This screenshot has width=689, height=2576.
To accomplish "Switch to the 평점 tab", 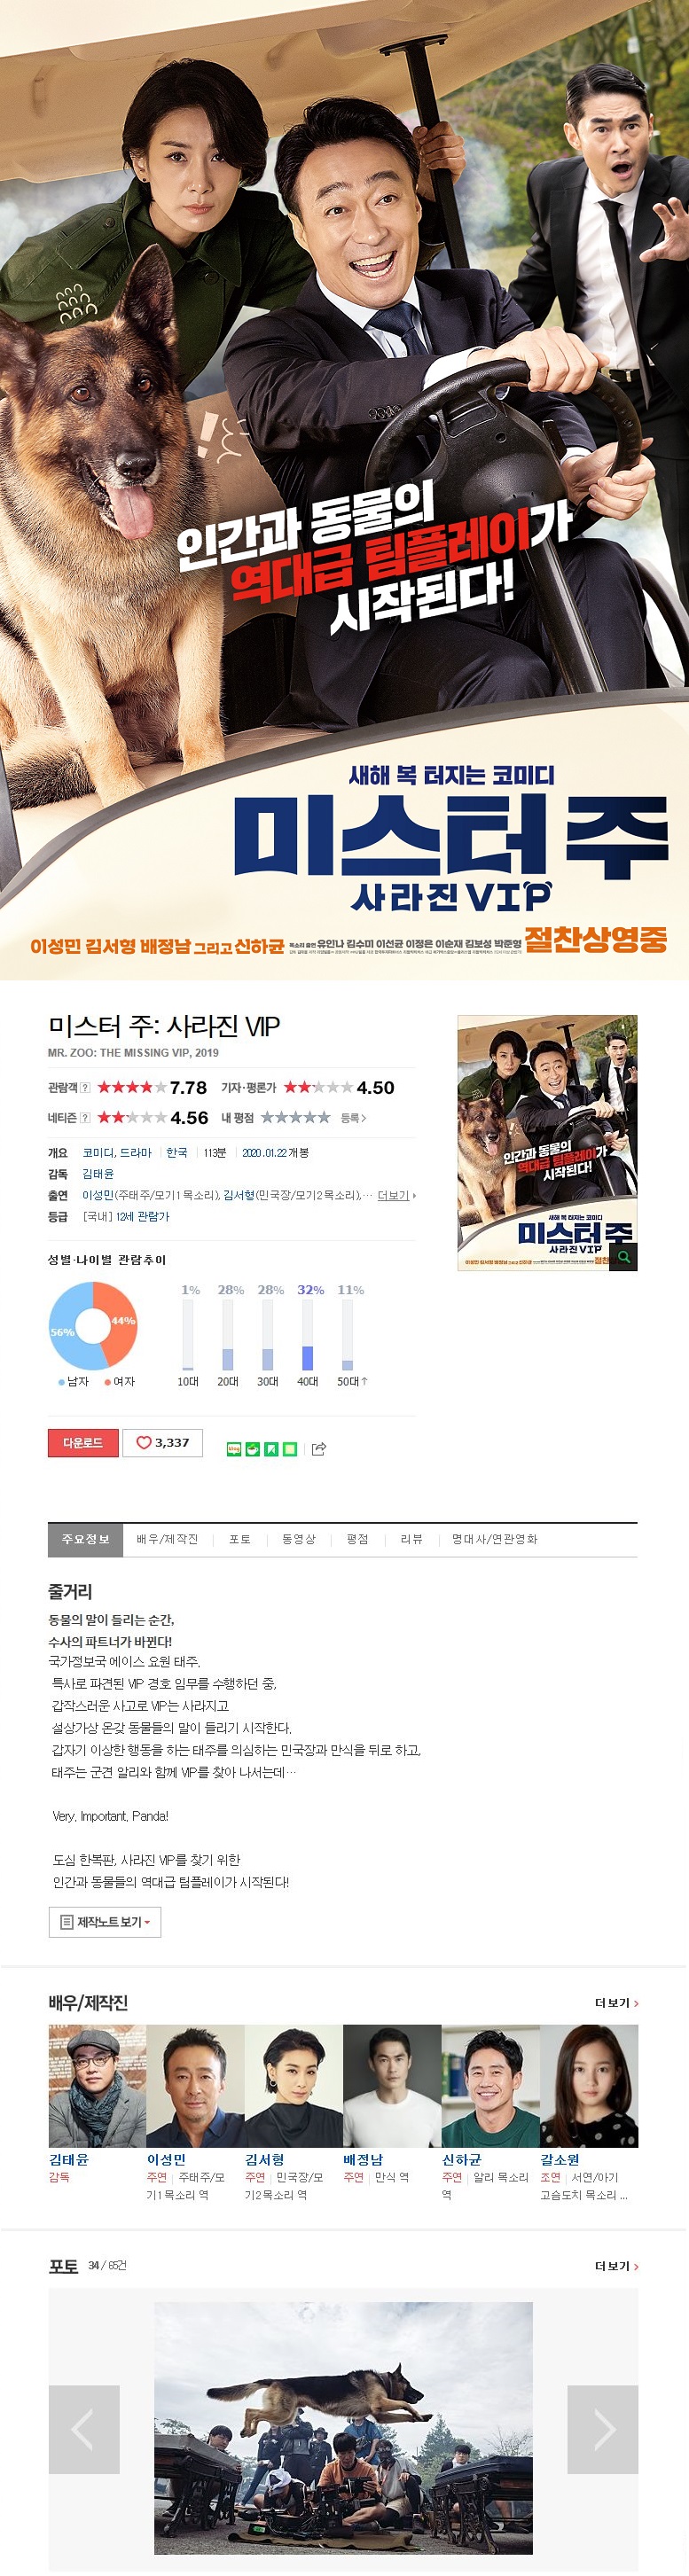I will point(357,1538).
